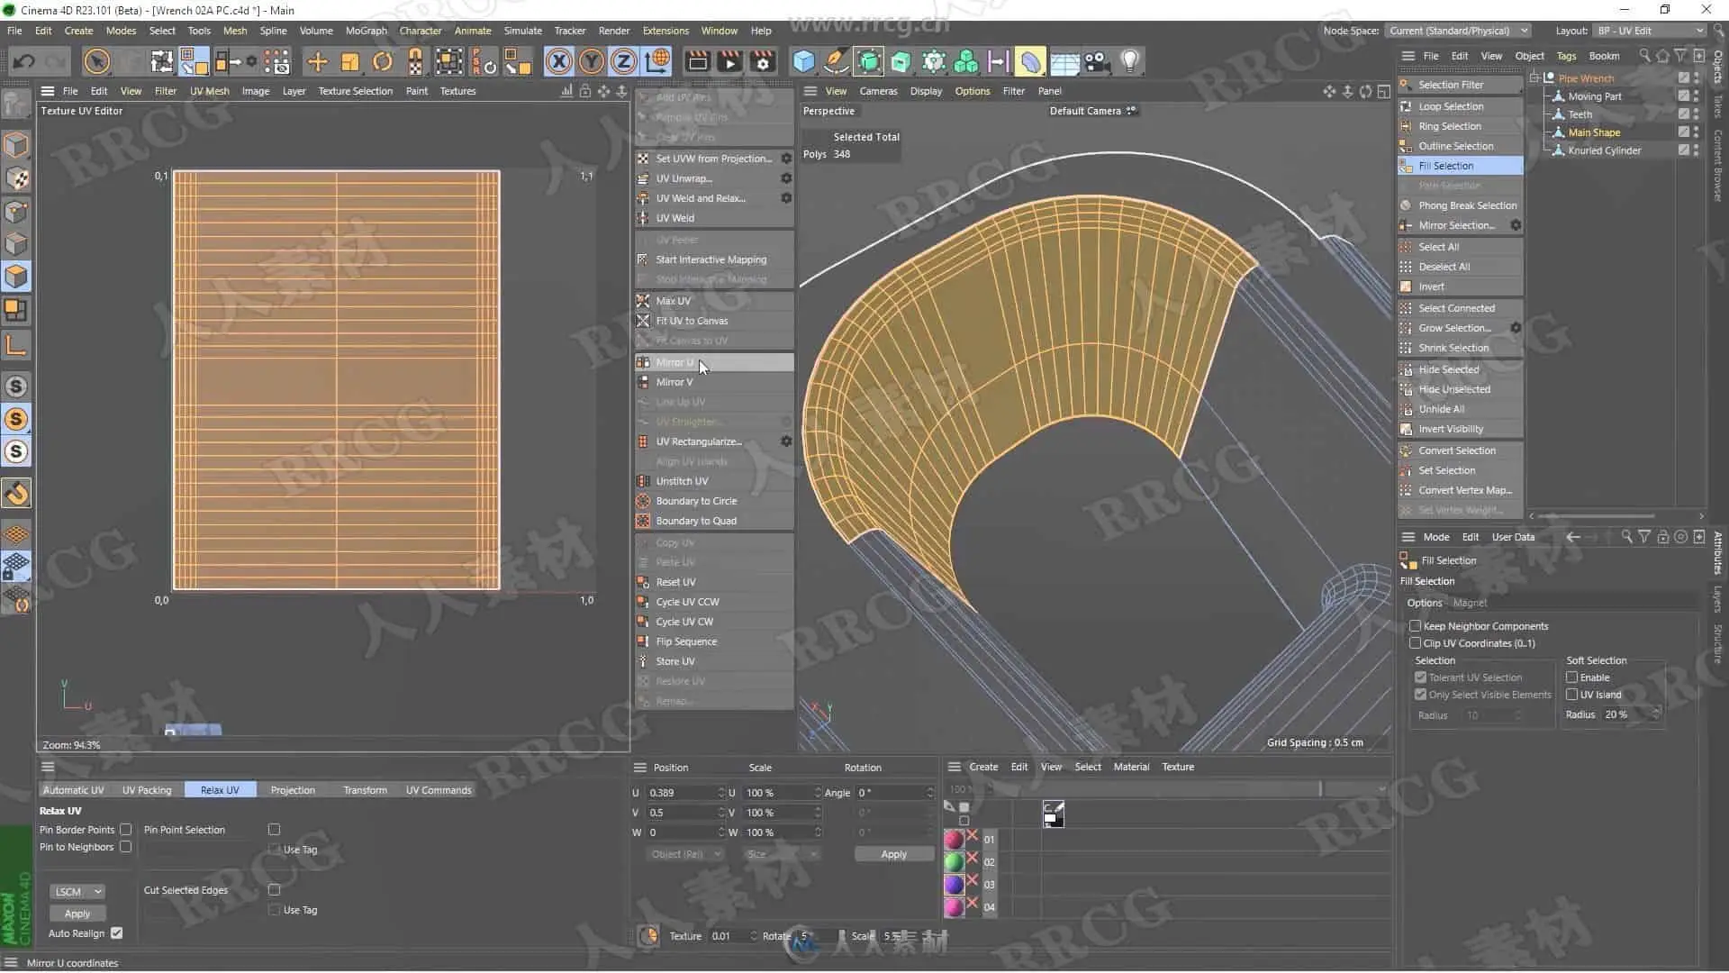Toggle the X axis lock icon
This screenshot has height=973, width=1729.
(558, 61)
